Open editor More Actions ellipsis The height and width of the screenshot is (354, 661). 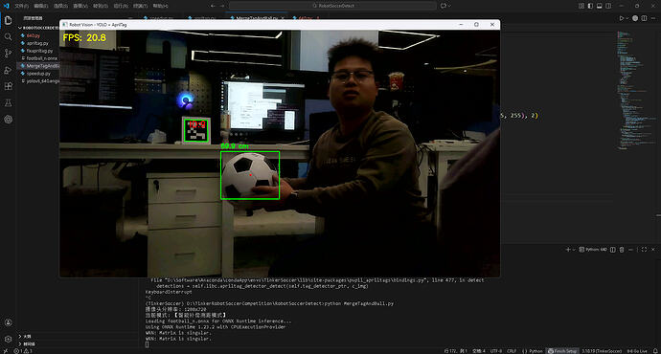(x=653, y=18)
